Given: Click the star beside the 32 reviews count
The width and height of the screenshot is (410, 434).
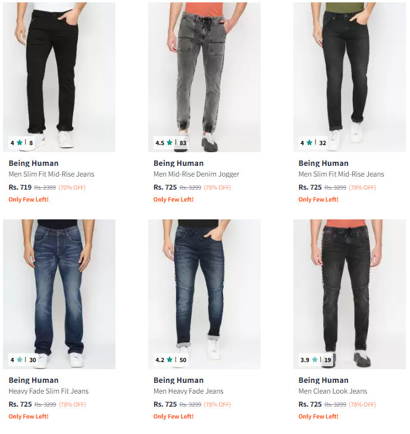Looking at the screenshot, I should click(x=309, y=143).
